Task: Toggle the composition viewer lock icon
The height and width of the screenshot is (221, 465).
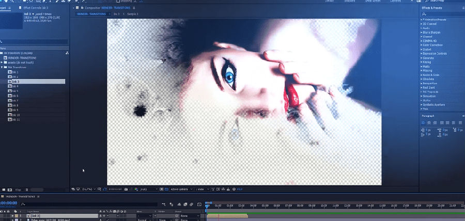Action: coord(82,8)
